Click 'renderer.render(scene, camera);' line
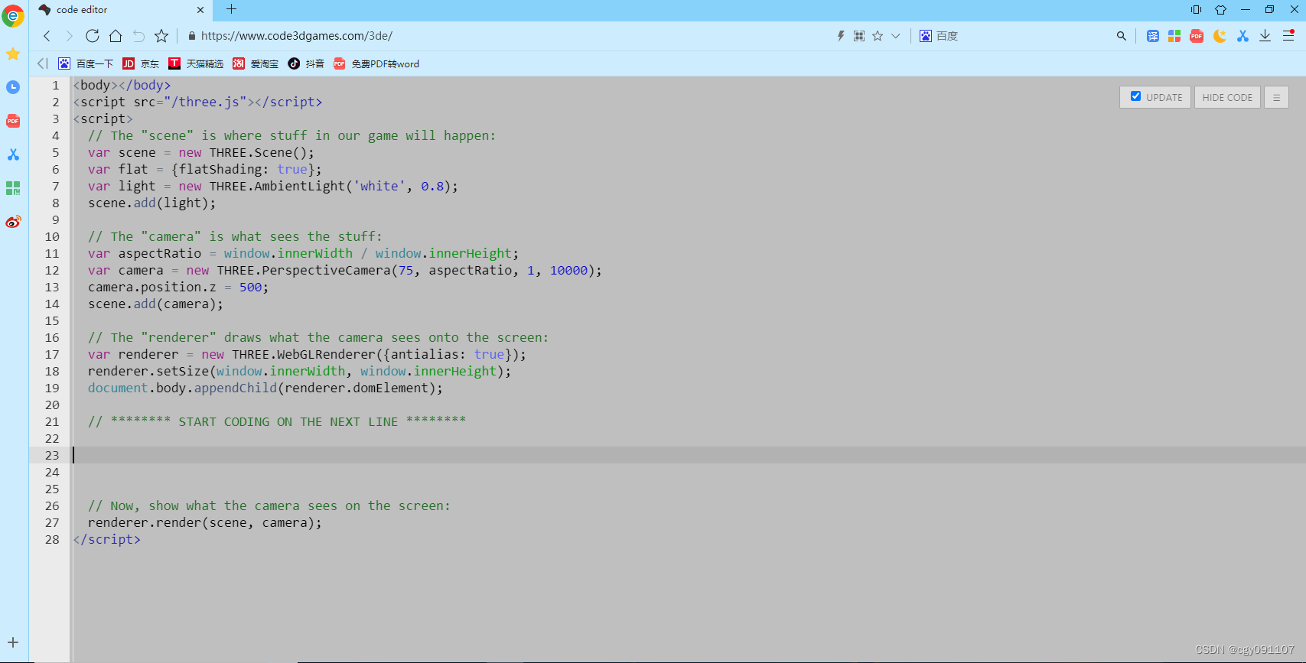The width and height of the screenshot is (1306, 663). click(x=205, y=522)
